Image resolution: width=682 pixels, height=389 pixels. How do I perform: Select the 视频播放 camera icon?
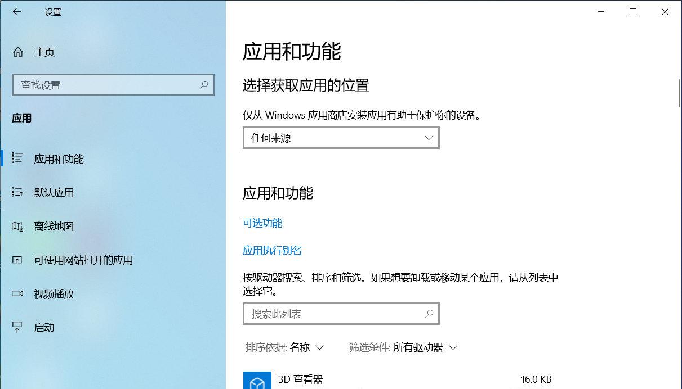[17, 293]
